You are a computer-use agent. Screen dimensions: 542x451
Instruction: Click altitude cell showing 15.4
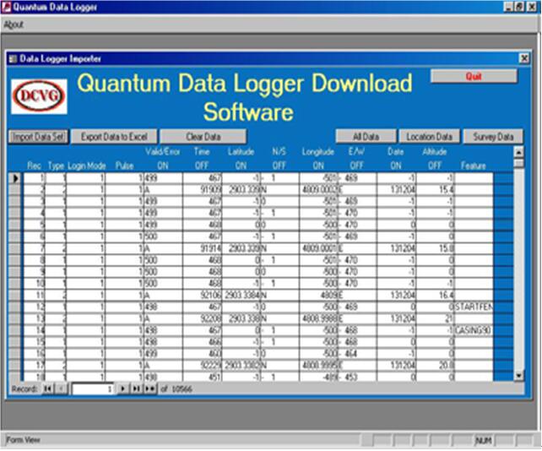point(435,189)
